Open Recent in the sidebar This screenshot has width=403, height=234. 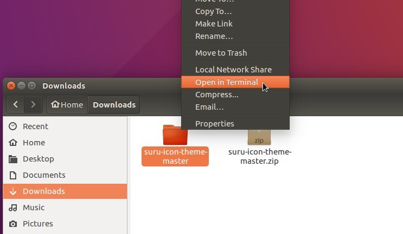[x=65, y=126]
